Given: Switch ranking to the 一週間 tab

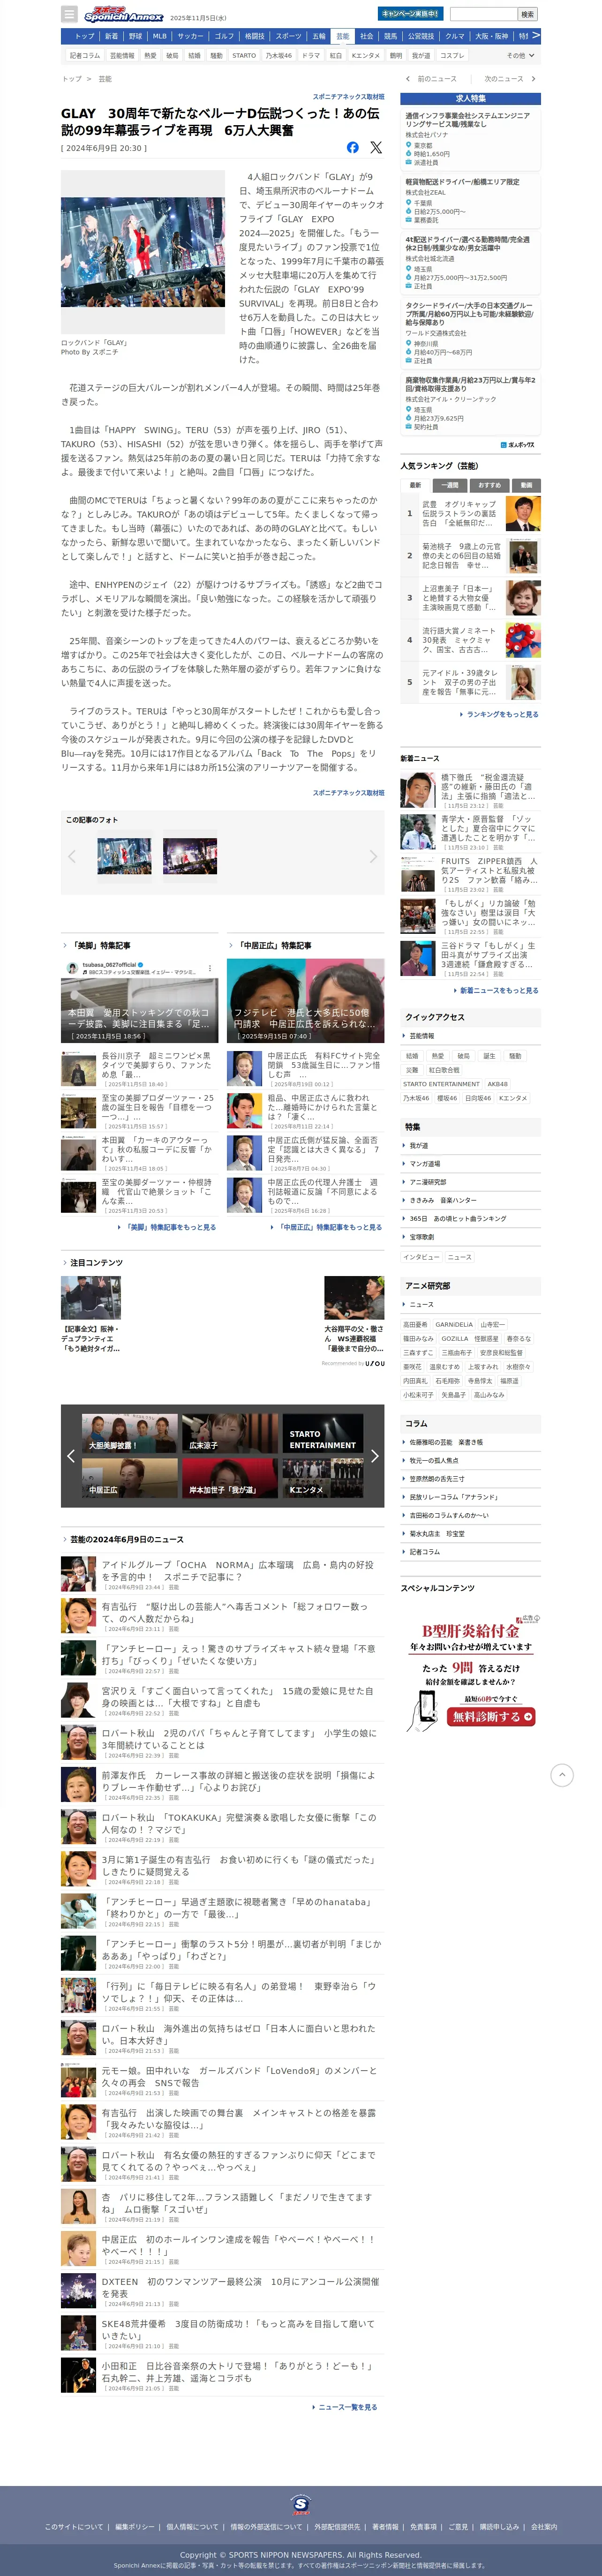Looking at the screenshot, I should (x=451, y=485).
